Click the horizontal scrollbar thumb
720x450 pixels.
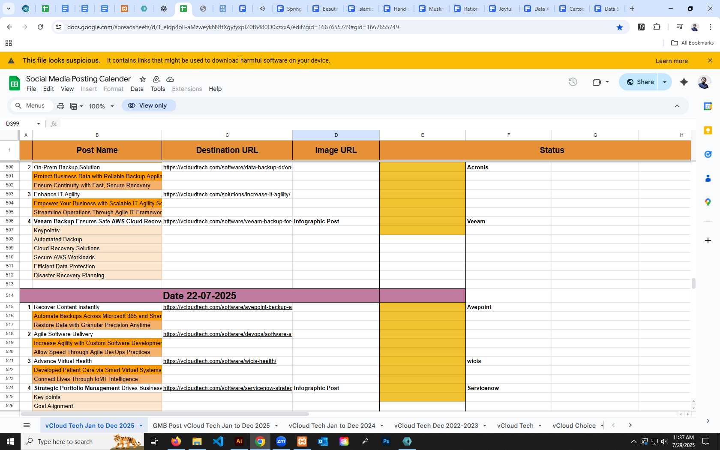(x=165, y=414)
